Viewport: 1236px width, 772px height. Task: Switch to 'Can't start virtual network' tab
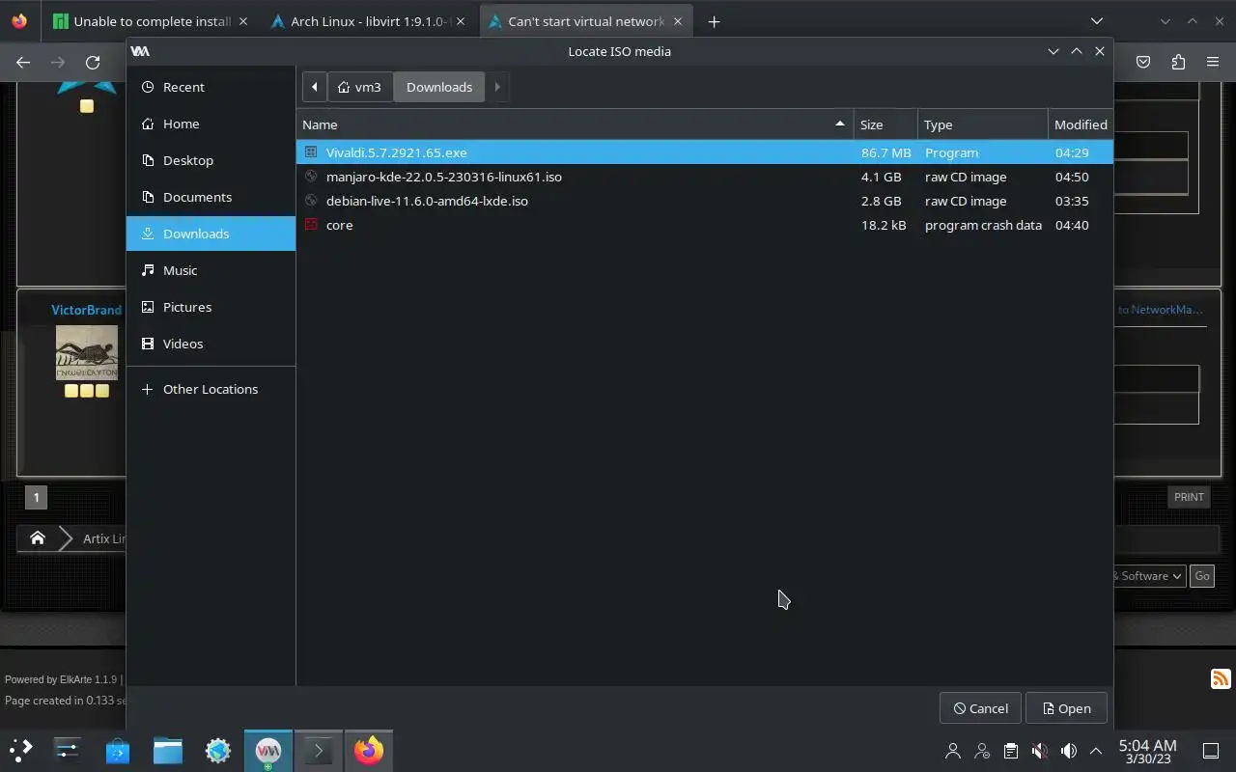[586, 21]
